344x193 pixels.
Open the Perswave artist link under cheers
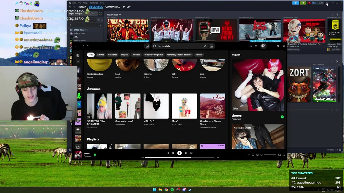click(236, 119)
